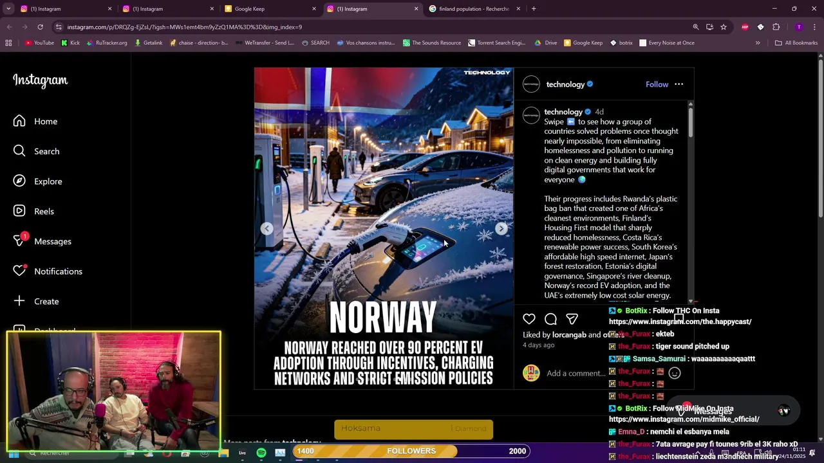Open the Kick bookmark
Viewport: 824px width, 463px height.
[70, 43]
